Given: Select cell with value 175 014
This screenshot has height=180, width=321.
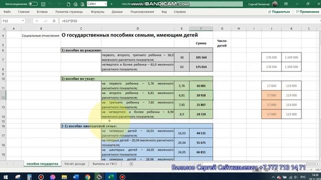Looking at the screenshot, I should pos(201,66).
